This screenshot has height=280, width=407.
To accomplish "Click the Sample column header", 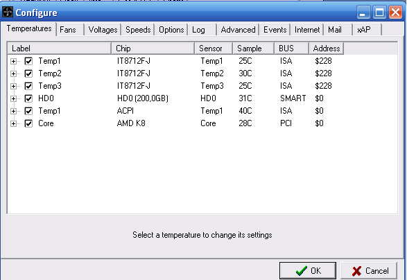I will tap(253, 49).
